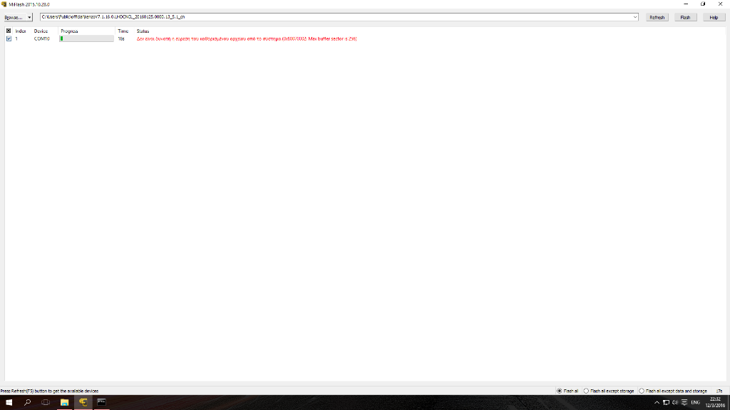The image size is (730, 410).
Task: Click the Status column header
Action: coord(143,31)
